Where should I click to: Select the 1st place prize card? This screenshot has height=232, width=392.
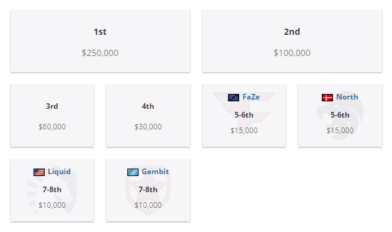coord(100,41)
